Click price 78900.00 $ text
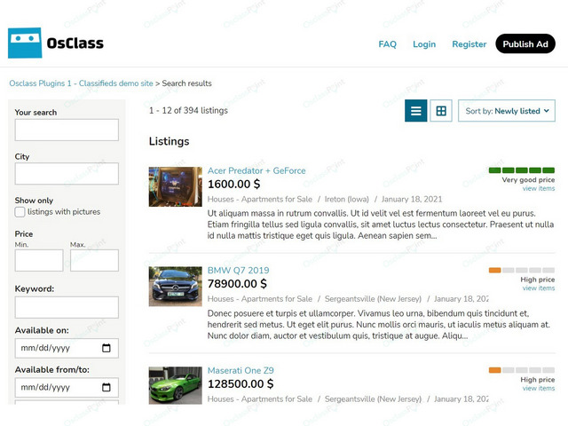 pyautogui.click(x=237, y=284)
